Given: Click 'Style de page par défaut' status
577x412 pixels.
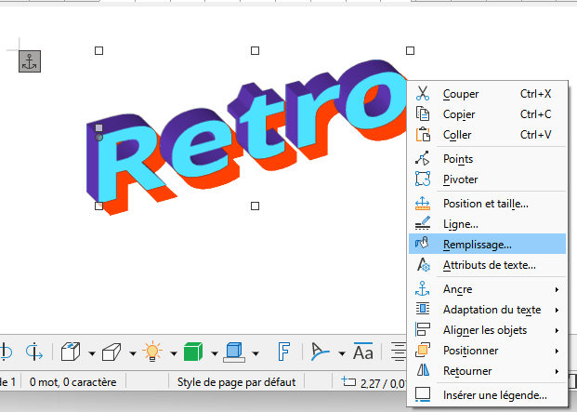Looking at the screenshot, I should pyautogui.click(x=236, y=382).
